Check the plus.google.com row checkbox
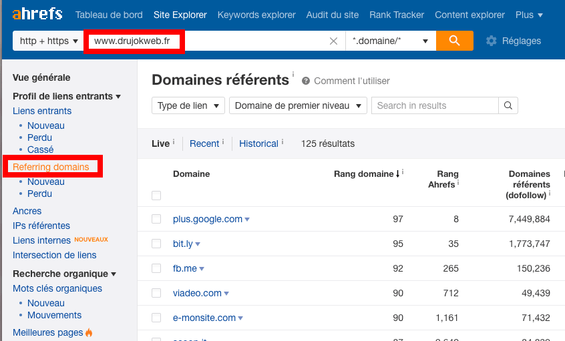This screenshot has height=341, width=565. pyautogui.click(x=156, y=219)
